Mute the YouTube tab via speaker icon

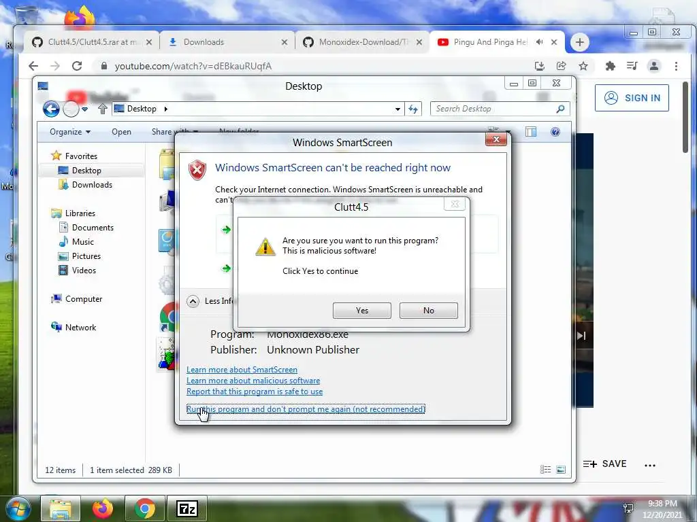coord(539,42)
